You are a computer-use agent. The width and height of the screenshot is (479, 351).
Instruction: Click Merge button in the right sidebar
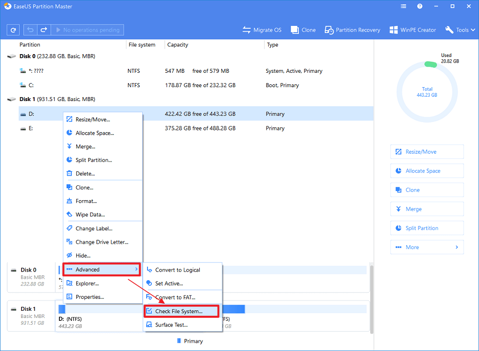click(427, 209)
